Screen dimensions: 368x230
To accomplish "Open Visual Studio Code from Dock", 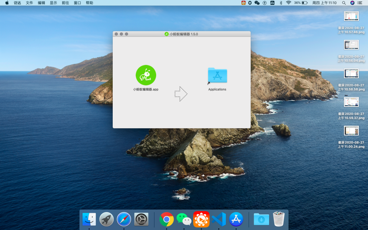I will (219, 219).
